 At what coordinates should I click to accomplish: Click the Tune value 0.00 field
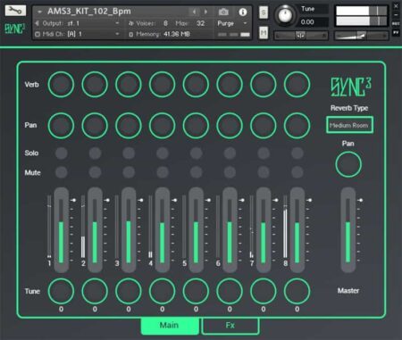tap(314, 22)
